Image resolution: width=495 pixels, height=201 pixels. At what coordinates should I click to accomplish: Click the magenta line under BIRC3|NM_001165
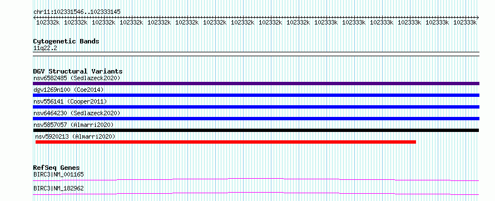pos(256,179)
